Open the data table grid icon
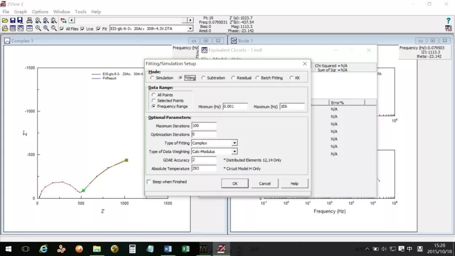455x256 pixels. (13, 28)
